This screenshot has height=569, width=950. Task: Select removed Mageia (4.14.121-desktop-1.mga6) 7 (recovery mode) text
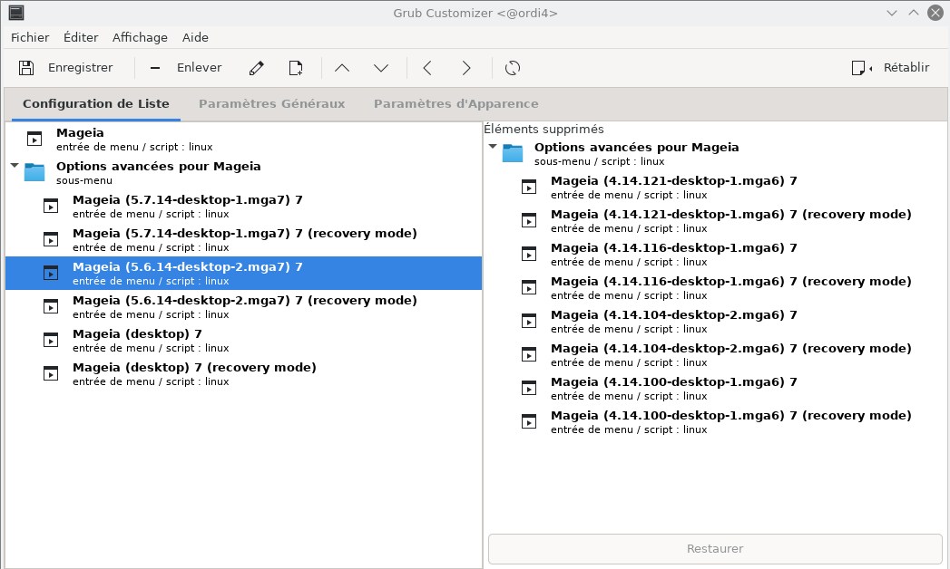tap(731, 215)
